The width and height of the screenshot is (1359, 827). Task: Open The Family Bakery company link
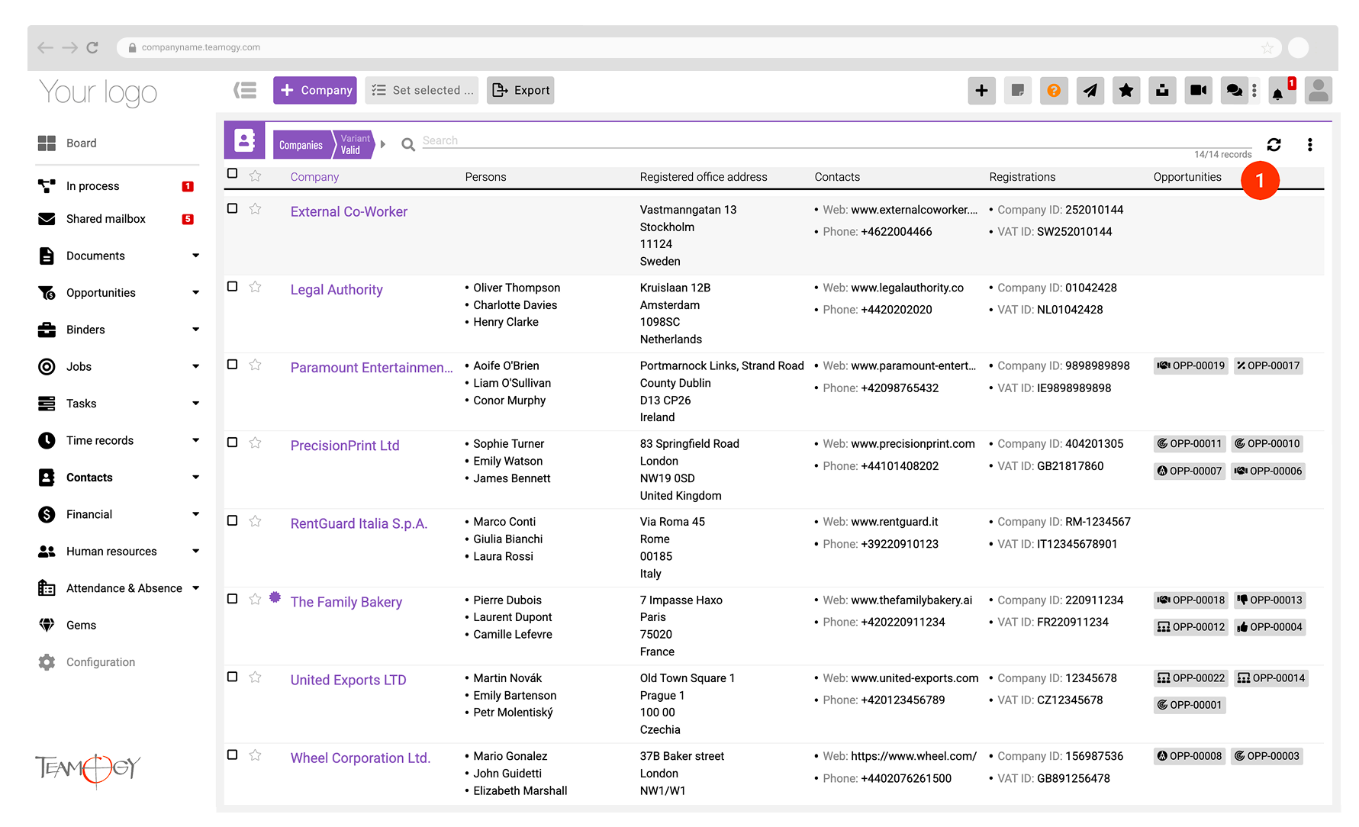tap(346, 602)
